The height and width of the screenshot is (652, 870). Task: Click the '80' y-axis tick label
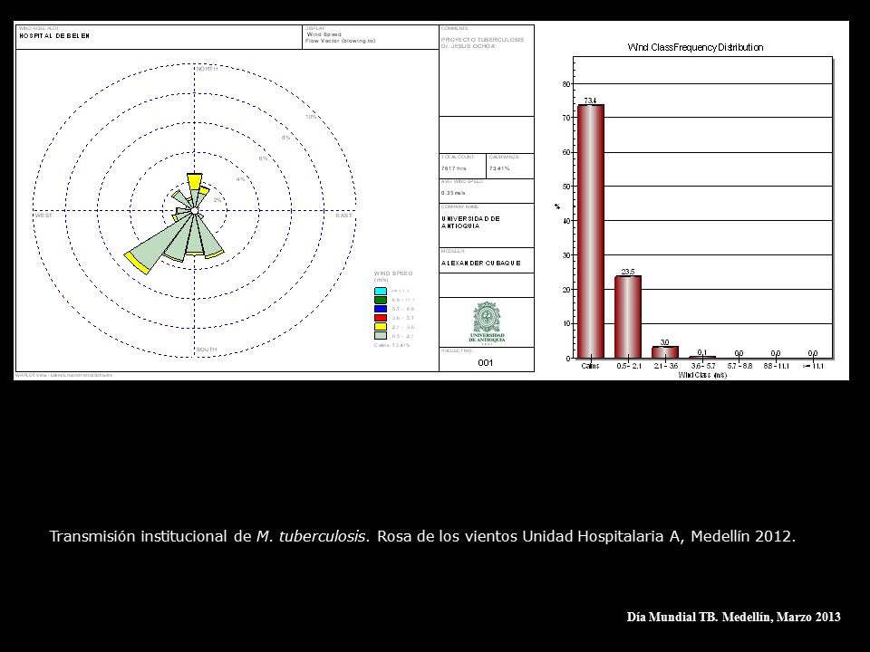tap(565, 84)
